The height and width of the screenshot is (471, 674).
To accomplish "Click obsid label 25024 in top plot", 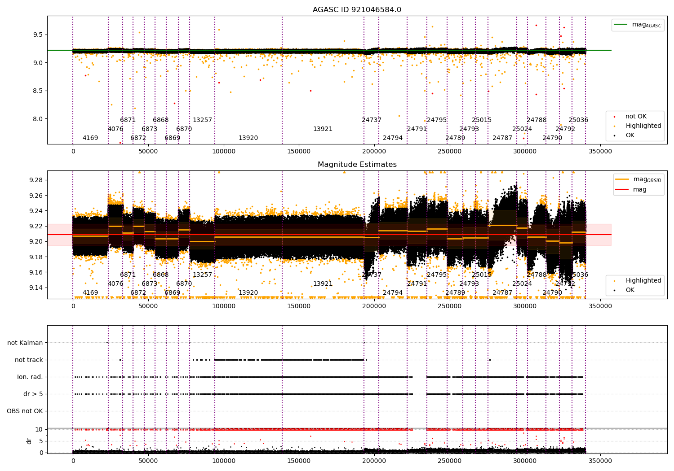I will point(522,129).
